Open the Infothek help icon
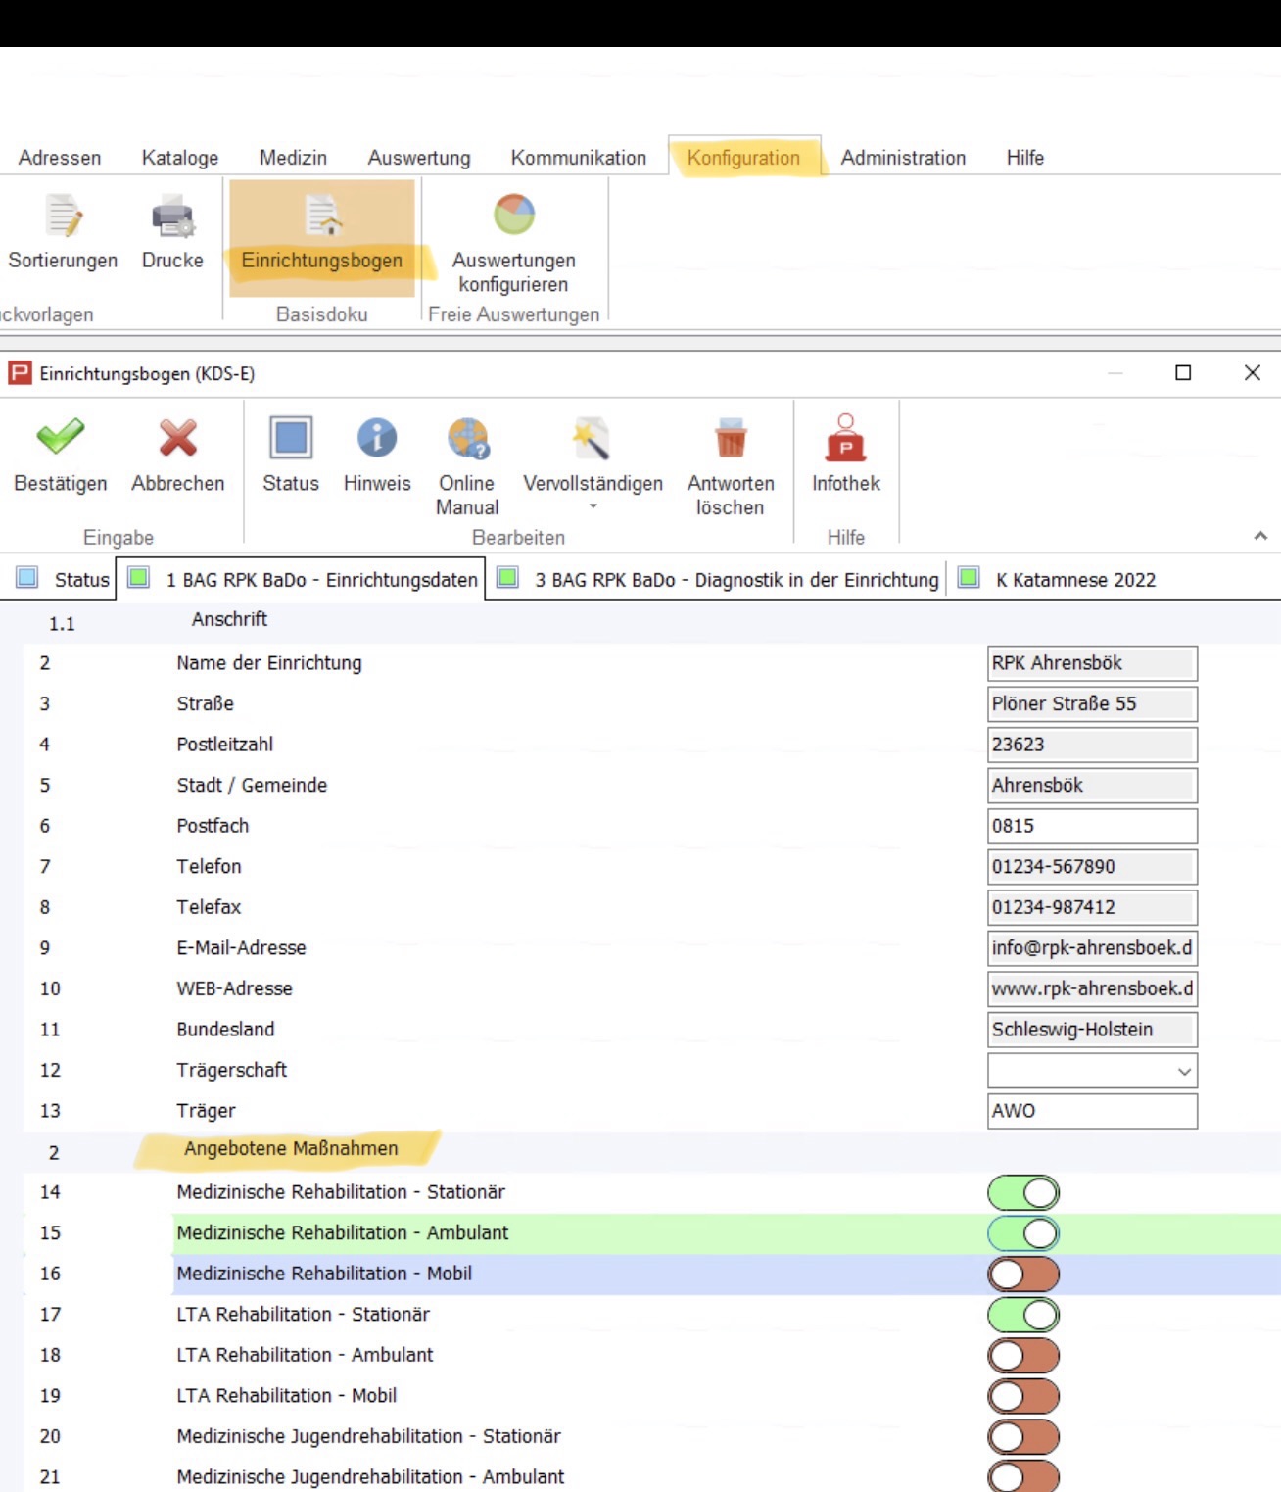The width and height of the screenshot is (1281, 1492). 845,438
